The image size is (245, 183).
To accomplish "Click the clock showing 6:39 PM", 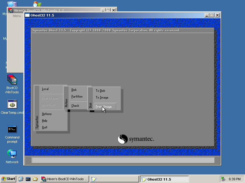I will (235, 179).
